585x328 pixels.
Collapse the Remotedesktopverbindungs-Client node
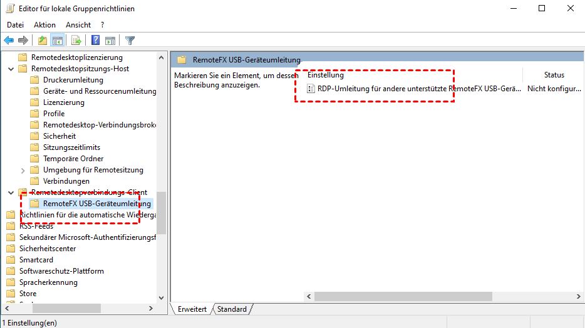click(11, 192)
